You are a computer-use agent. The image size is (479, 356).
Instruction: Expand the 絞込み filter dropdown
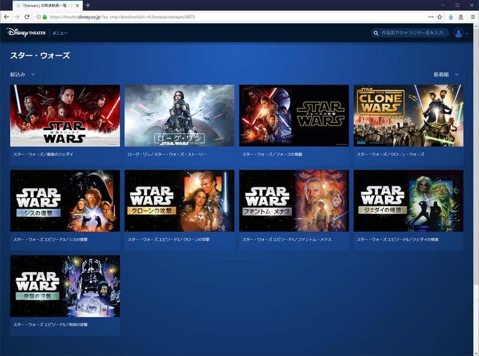[x=23, y=74]
